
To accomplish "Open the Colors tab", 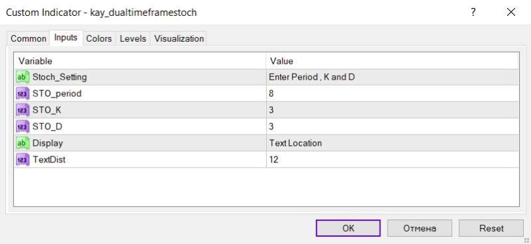I will [99, 38].
